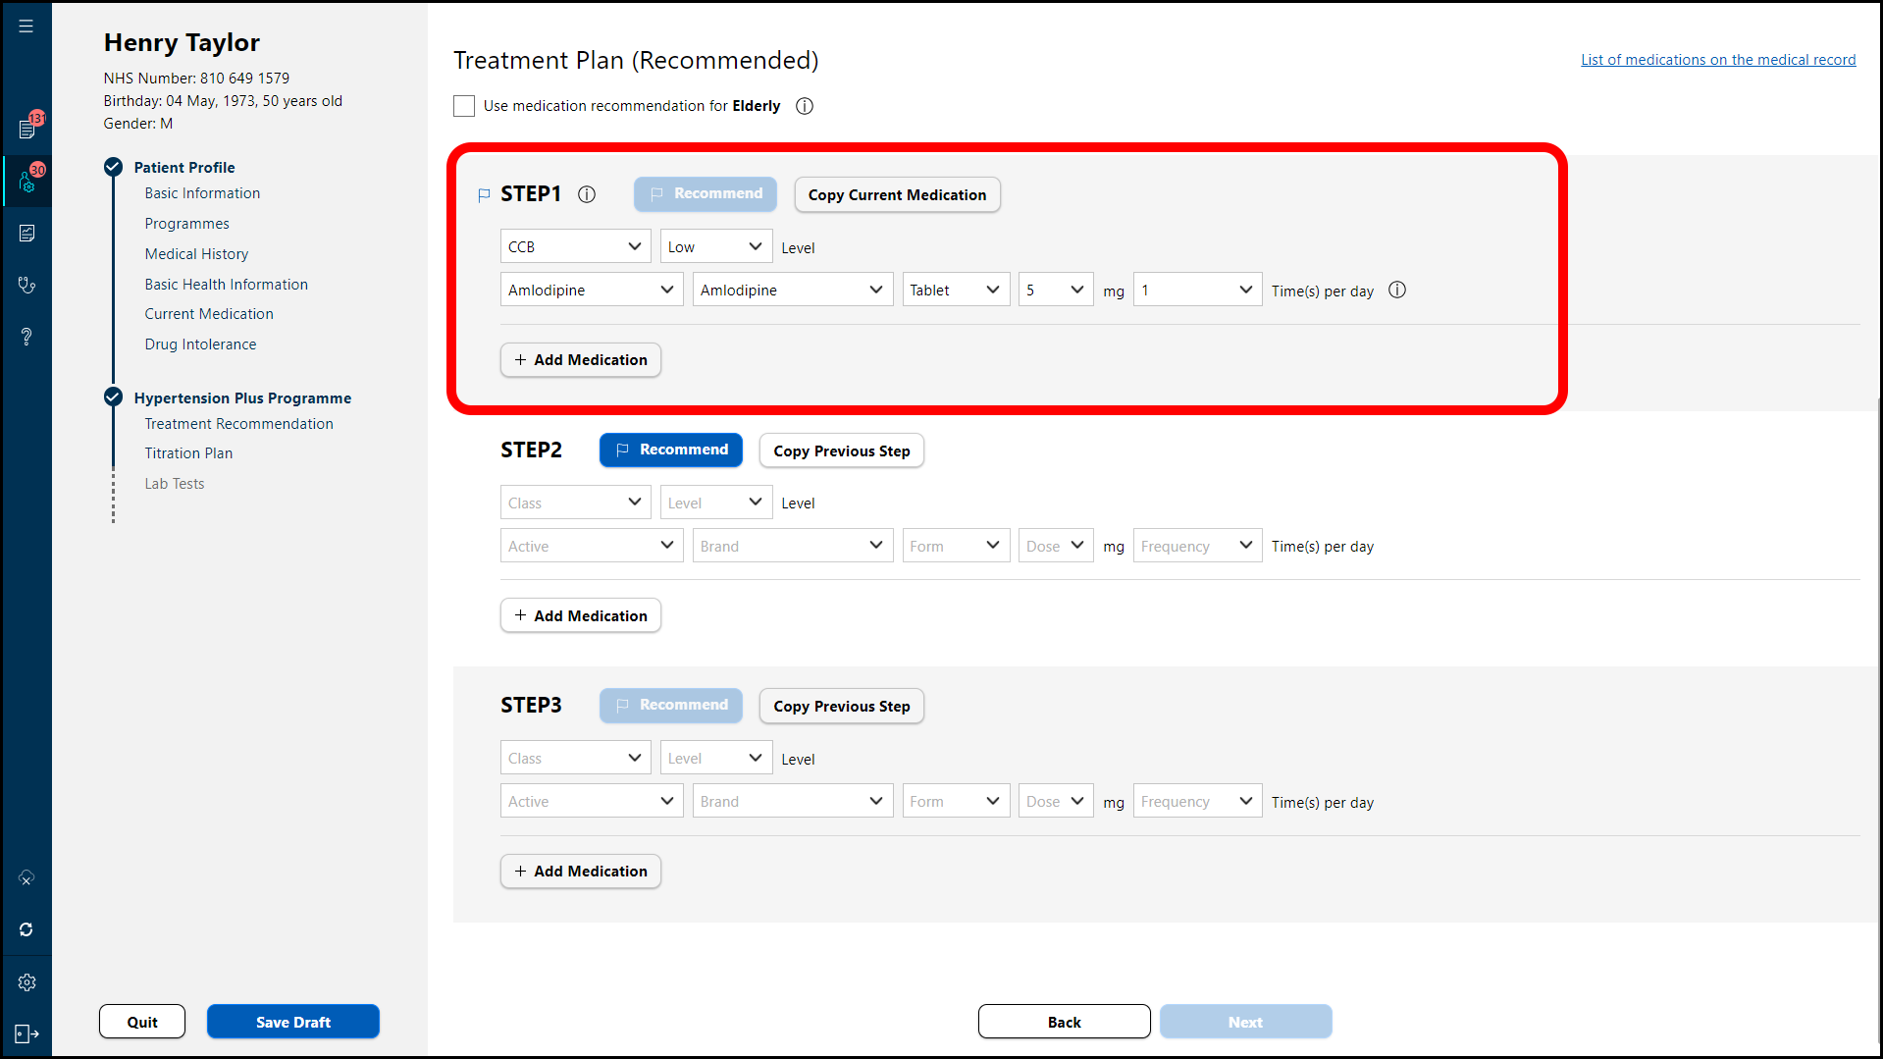Expand the STEP3 Brand dropdown

tap(792, 802)
